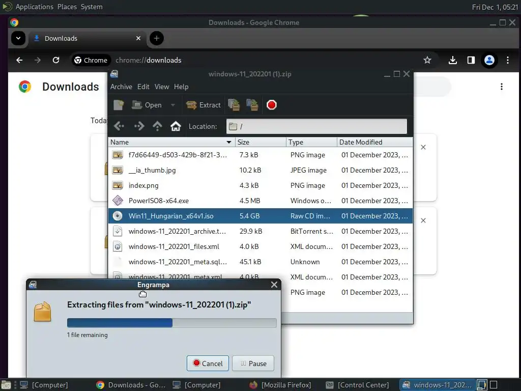Click the package icon in Engrampa dialog
This screenshot has height=391, width=521.
43,312
